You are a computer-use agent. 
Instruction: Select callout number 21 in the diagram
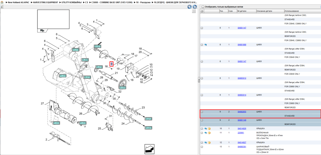116,73
